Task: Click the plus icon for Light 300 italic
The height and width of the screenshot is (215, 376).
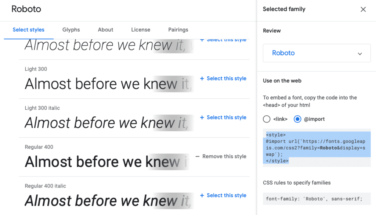Action: point(203,117)
